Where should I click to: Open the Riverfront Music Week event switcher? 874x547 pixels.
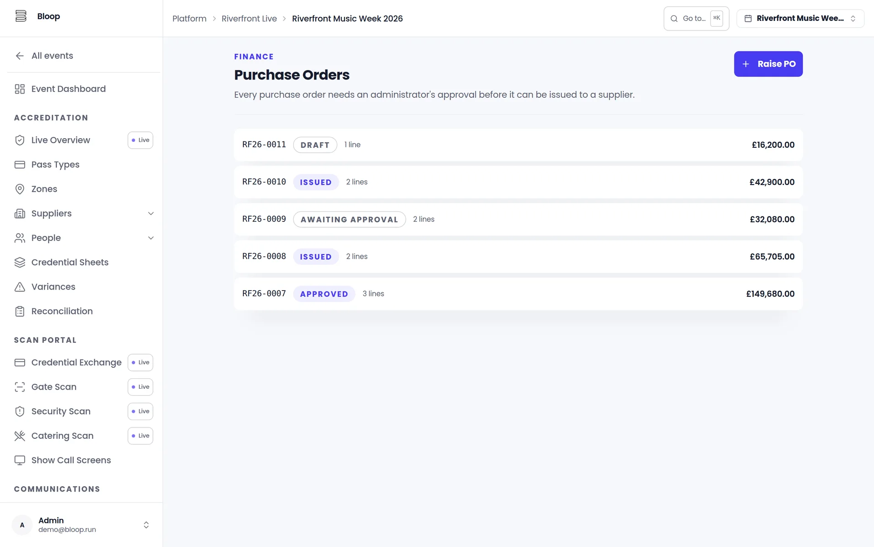(x=800, y=19)
